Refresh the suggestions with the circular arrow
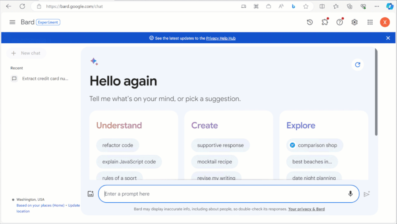 (358, 65)
